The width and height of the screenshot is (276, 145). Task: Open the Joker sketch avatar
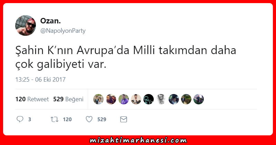coord(161,99)
